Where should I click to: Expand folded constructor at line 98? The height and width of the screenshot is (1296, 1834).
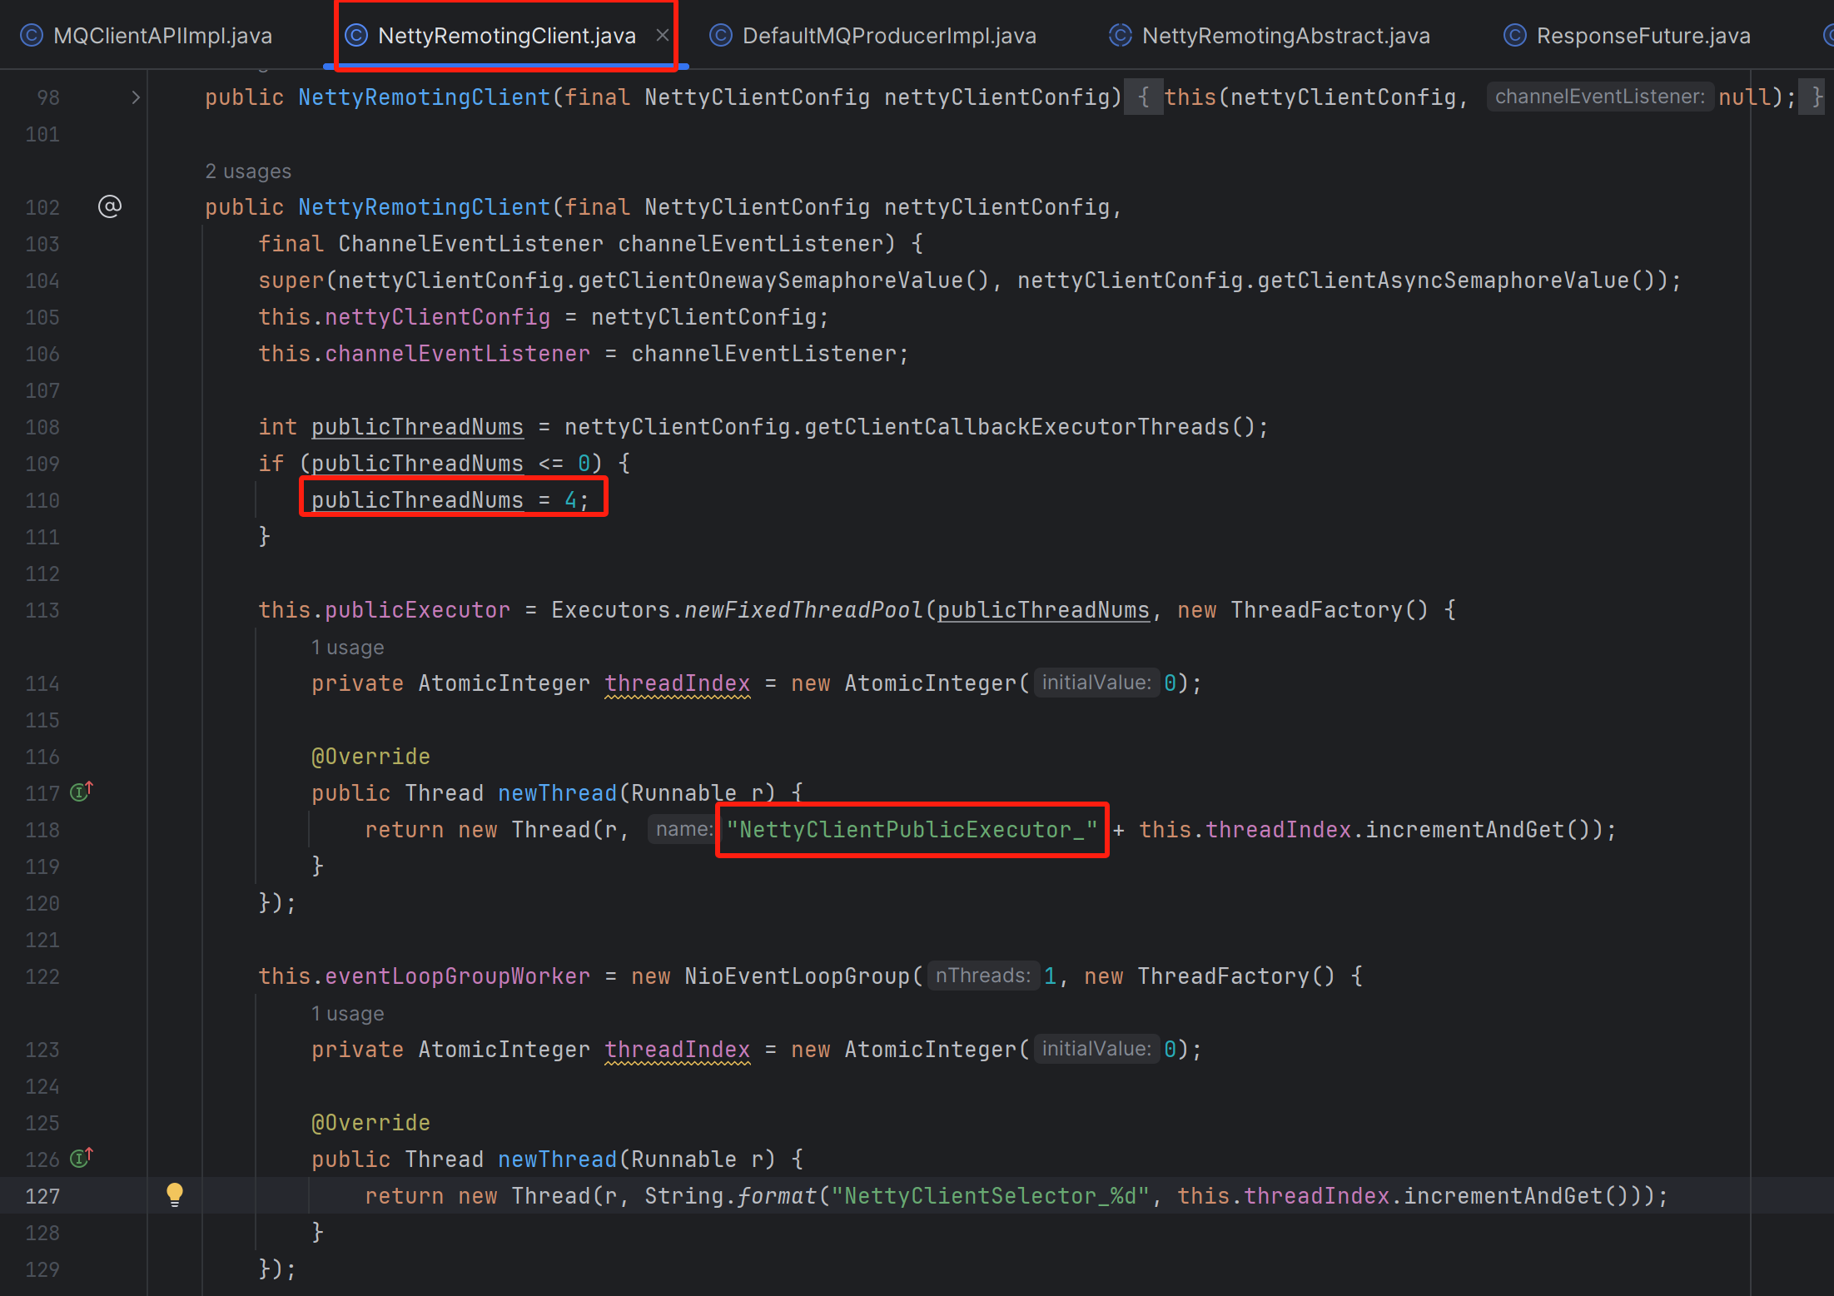136,97
